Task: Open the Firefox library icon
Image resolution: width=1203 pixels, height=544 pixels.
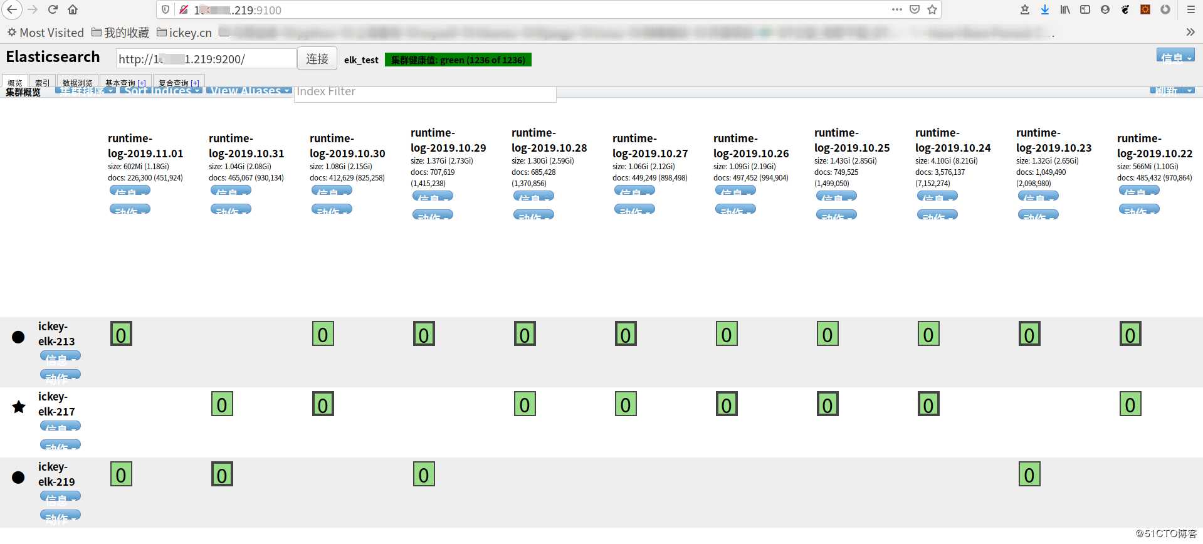Action: point(1065,9)
